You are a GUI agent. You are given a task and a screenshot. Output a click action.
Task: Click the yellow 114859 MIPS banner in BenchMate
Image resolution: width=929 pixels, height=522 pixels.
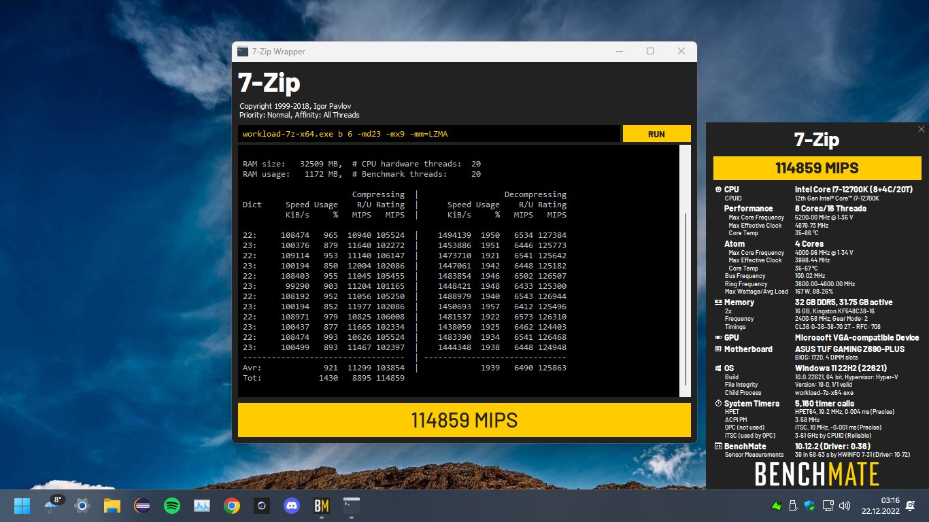817,168
